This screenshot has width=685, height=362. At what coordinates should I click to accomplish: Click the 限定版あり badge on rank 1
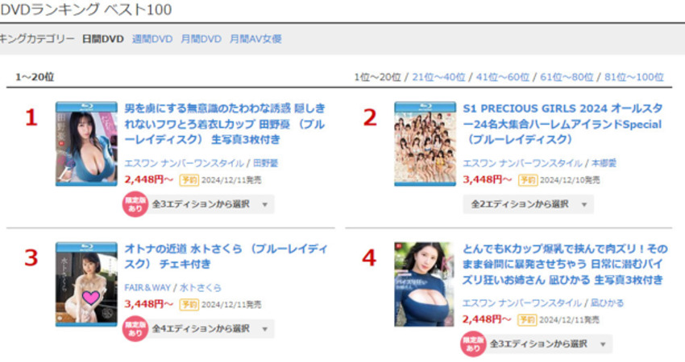click(x=135, y=204)
